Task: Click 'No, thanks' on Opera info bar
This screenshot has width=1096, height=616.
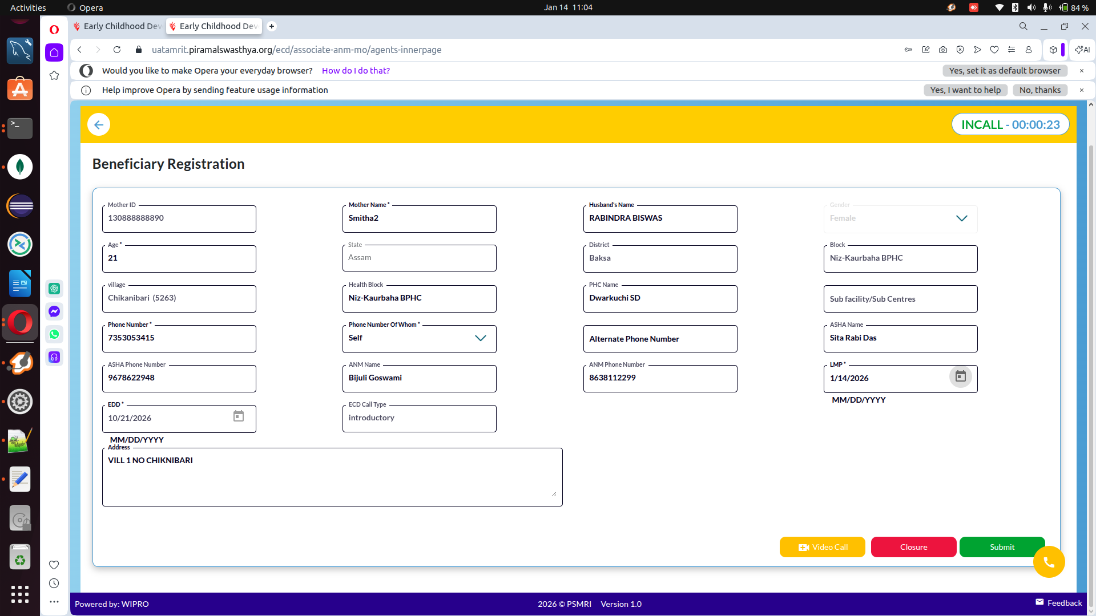Action: (1039, 90)
